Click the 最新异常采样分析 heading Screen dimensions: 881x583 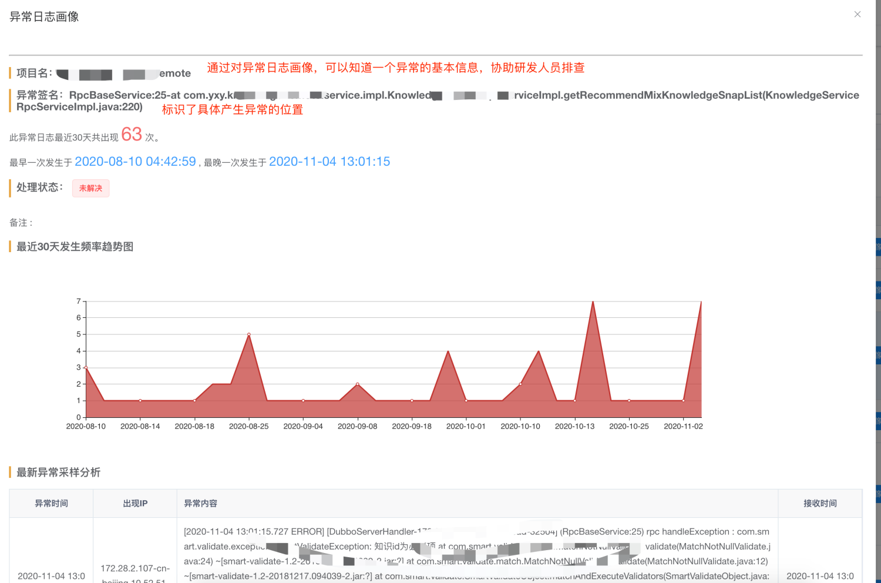(x=58, y=472)
